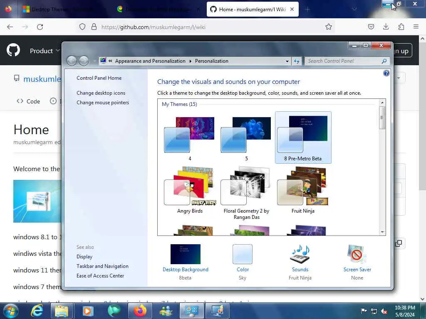Open a new Firefox tab
The width and height of the screenshot is (426, 319).
point(307,9)
